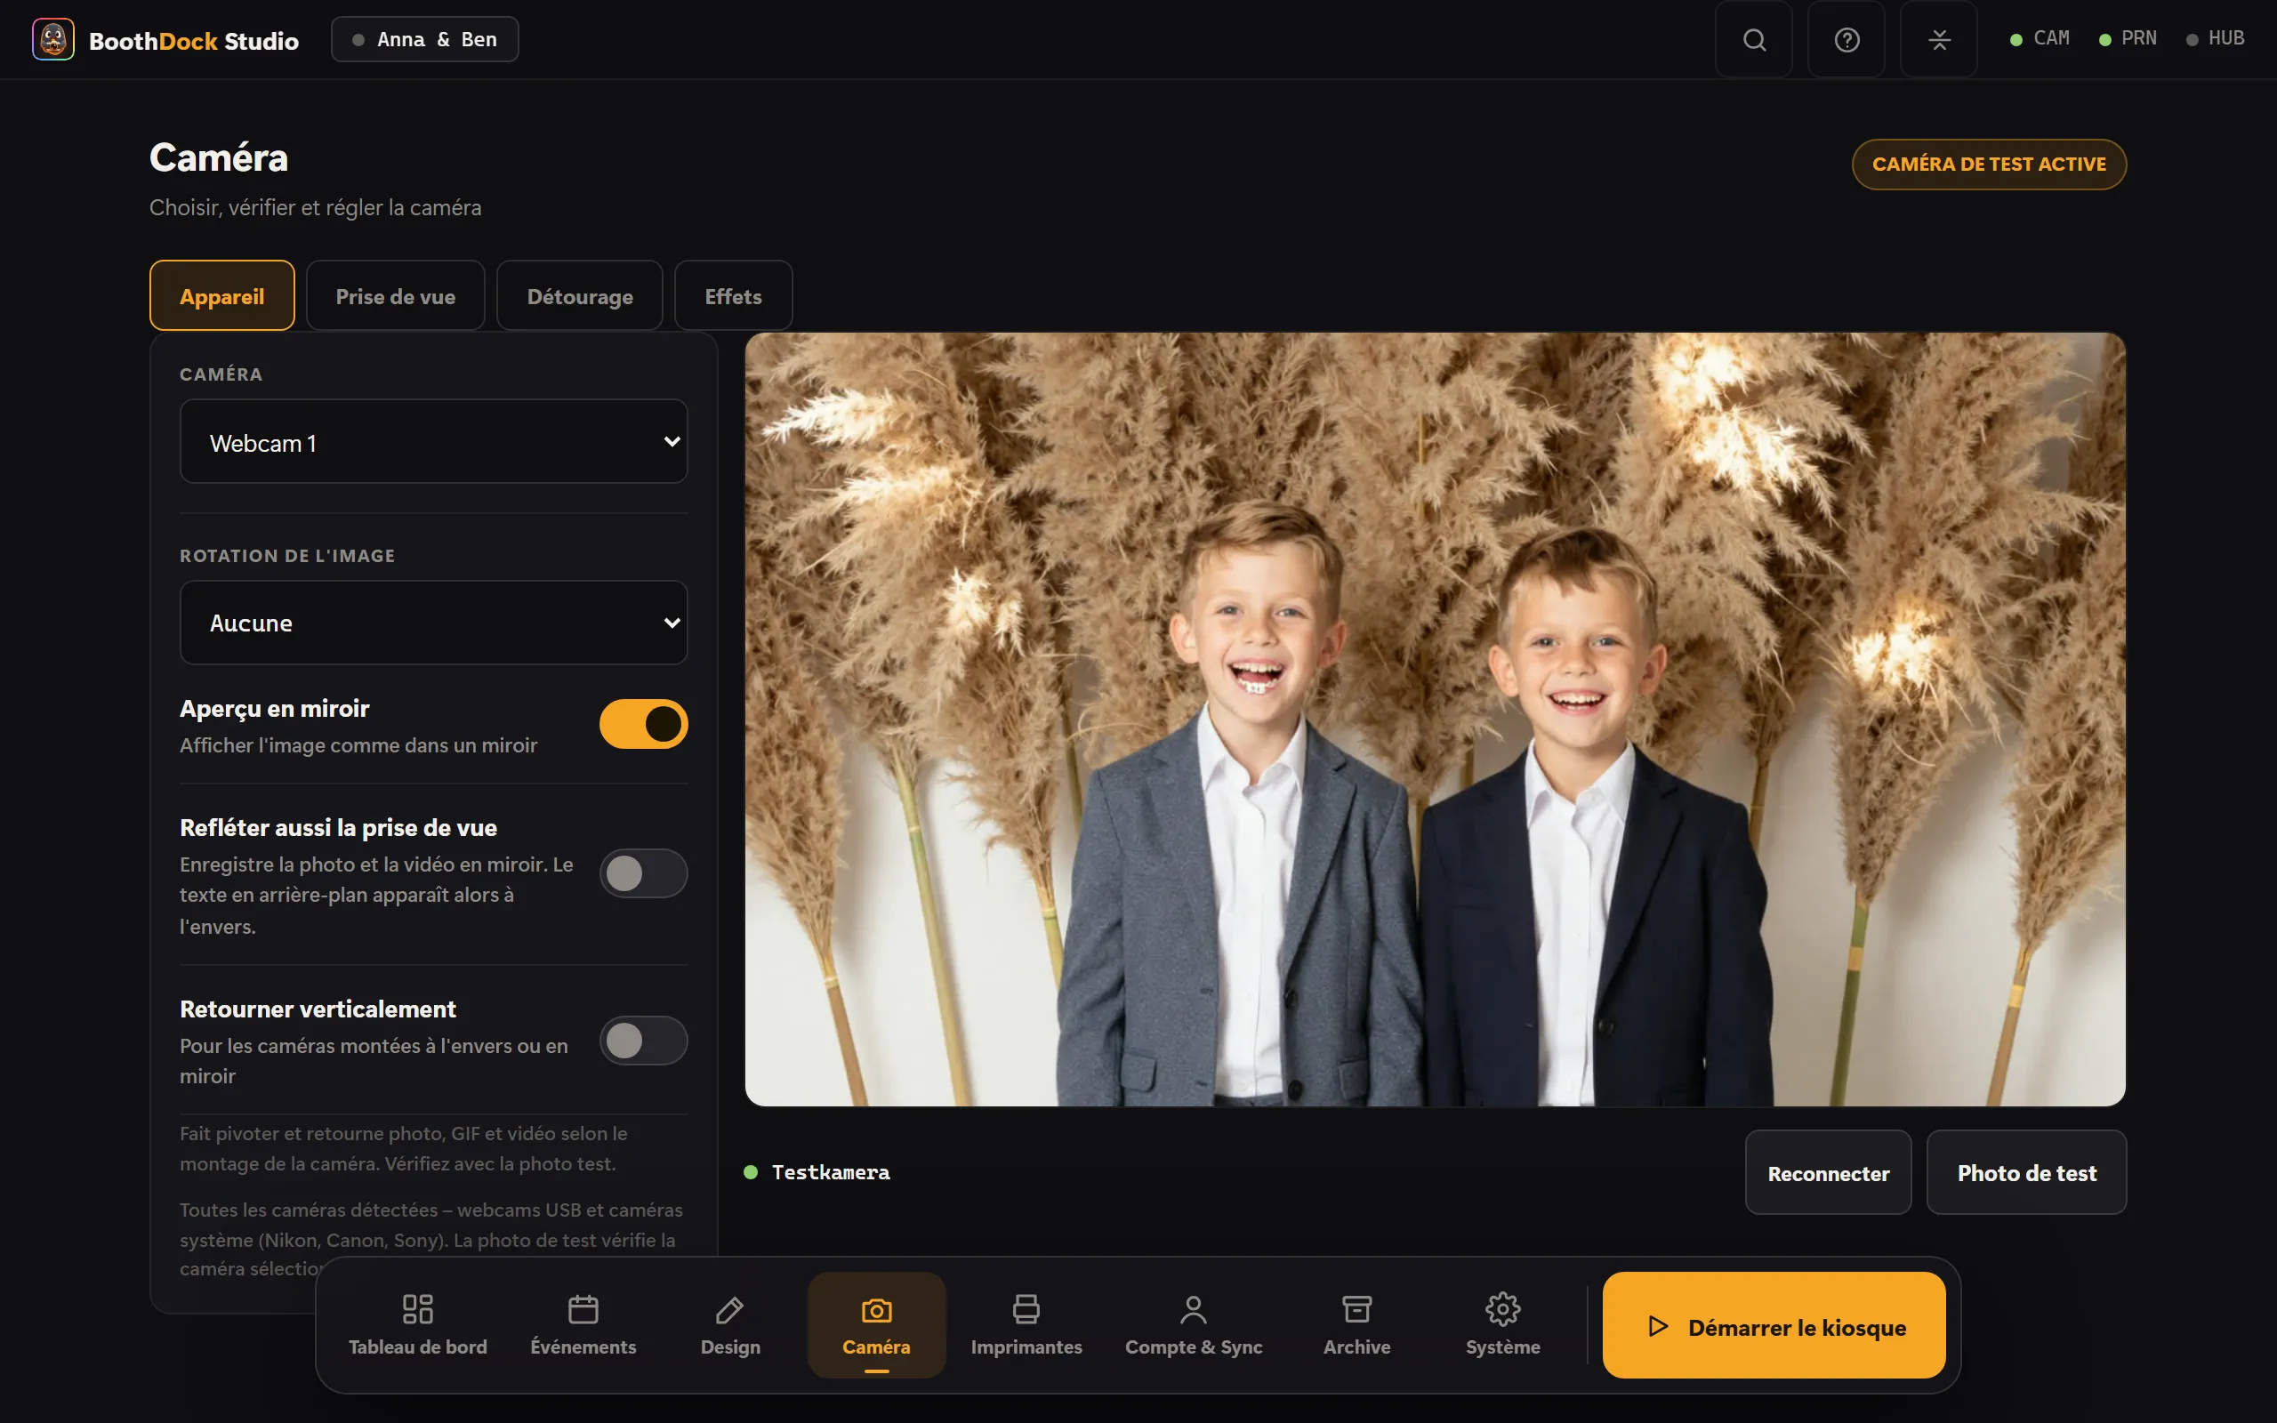Switch to the Détourage tab

(580, 295)
